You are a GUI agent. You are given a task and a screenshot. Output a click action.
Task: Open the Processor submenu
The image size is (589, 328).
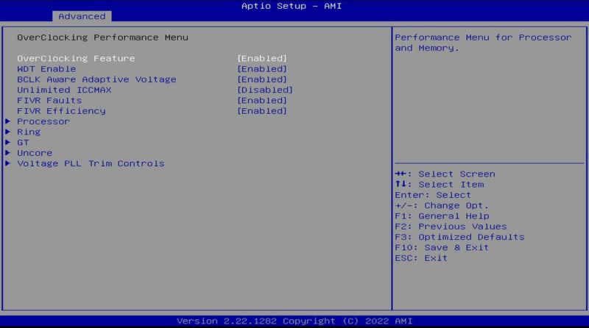(x=43, y=121)
